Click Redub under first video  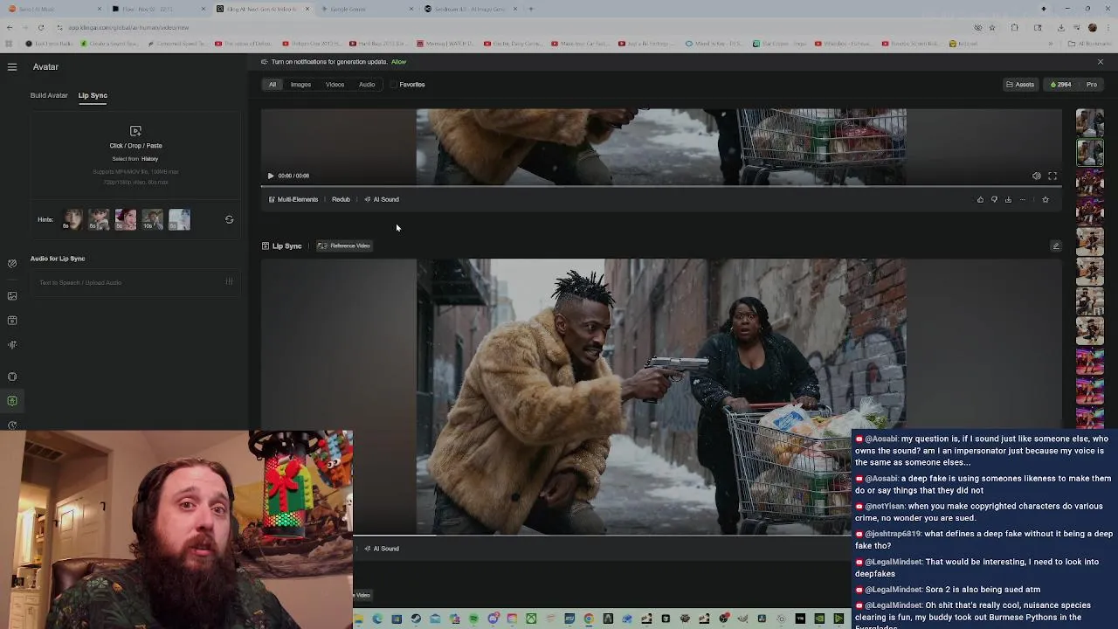341,199
